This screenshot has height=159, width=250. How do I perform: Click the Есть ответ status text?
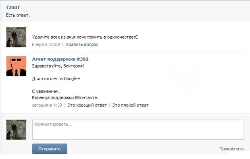(x=18, y=15)
